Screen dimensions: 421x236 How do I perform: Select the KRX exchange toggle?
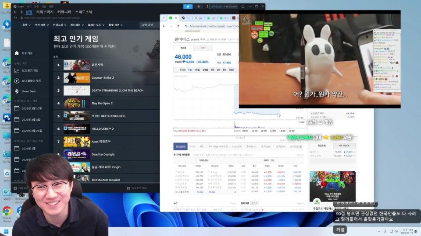[x=183, y=48]
